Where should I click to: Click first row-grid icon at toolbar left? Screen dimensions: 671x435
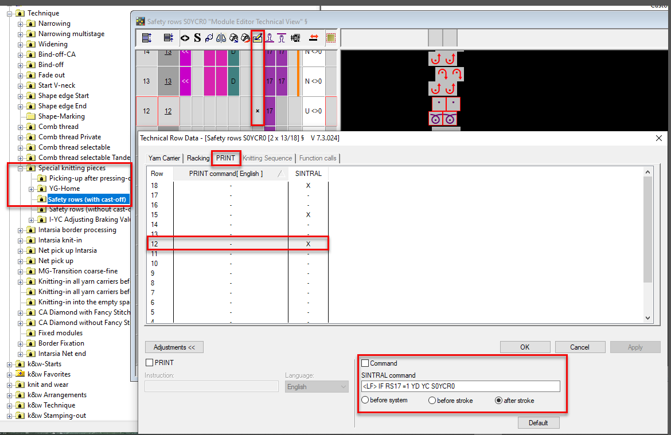click(146, 38)
